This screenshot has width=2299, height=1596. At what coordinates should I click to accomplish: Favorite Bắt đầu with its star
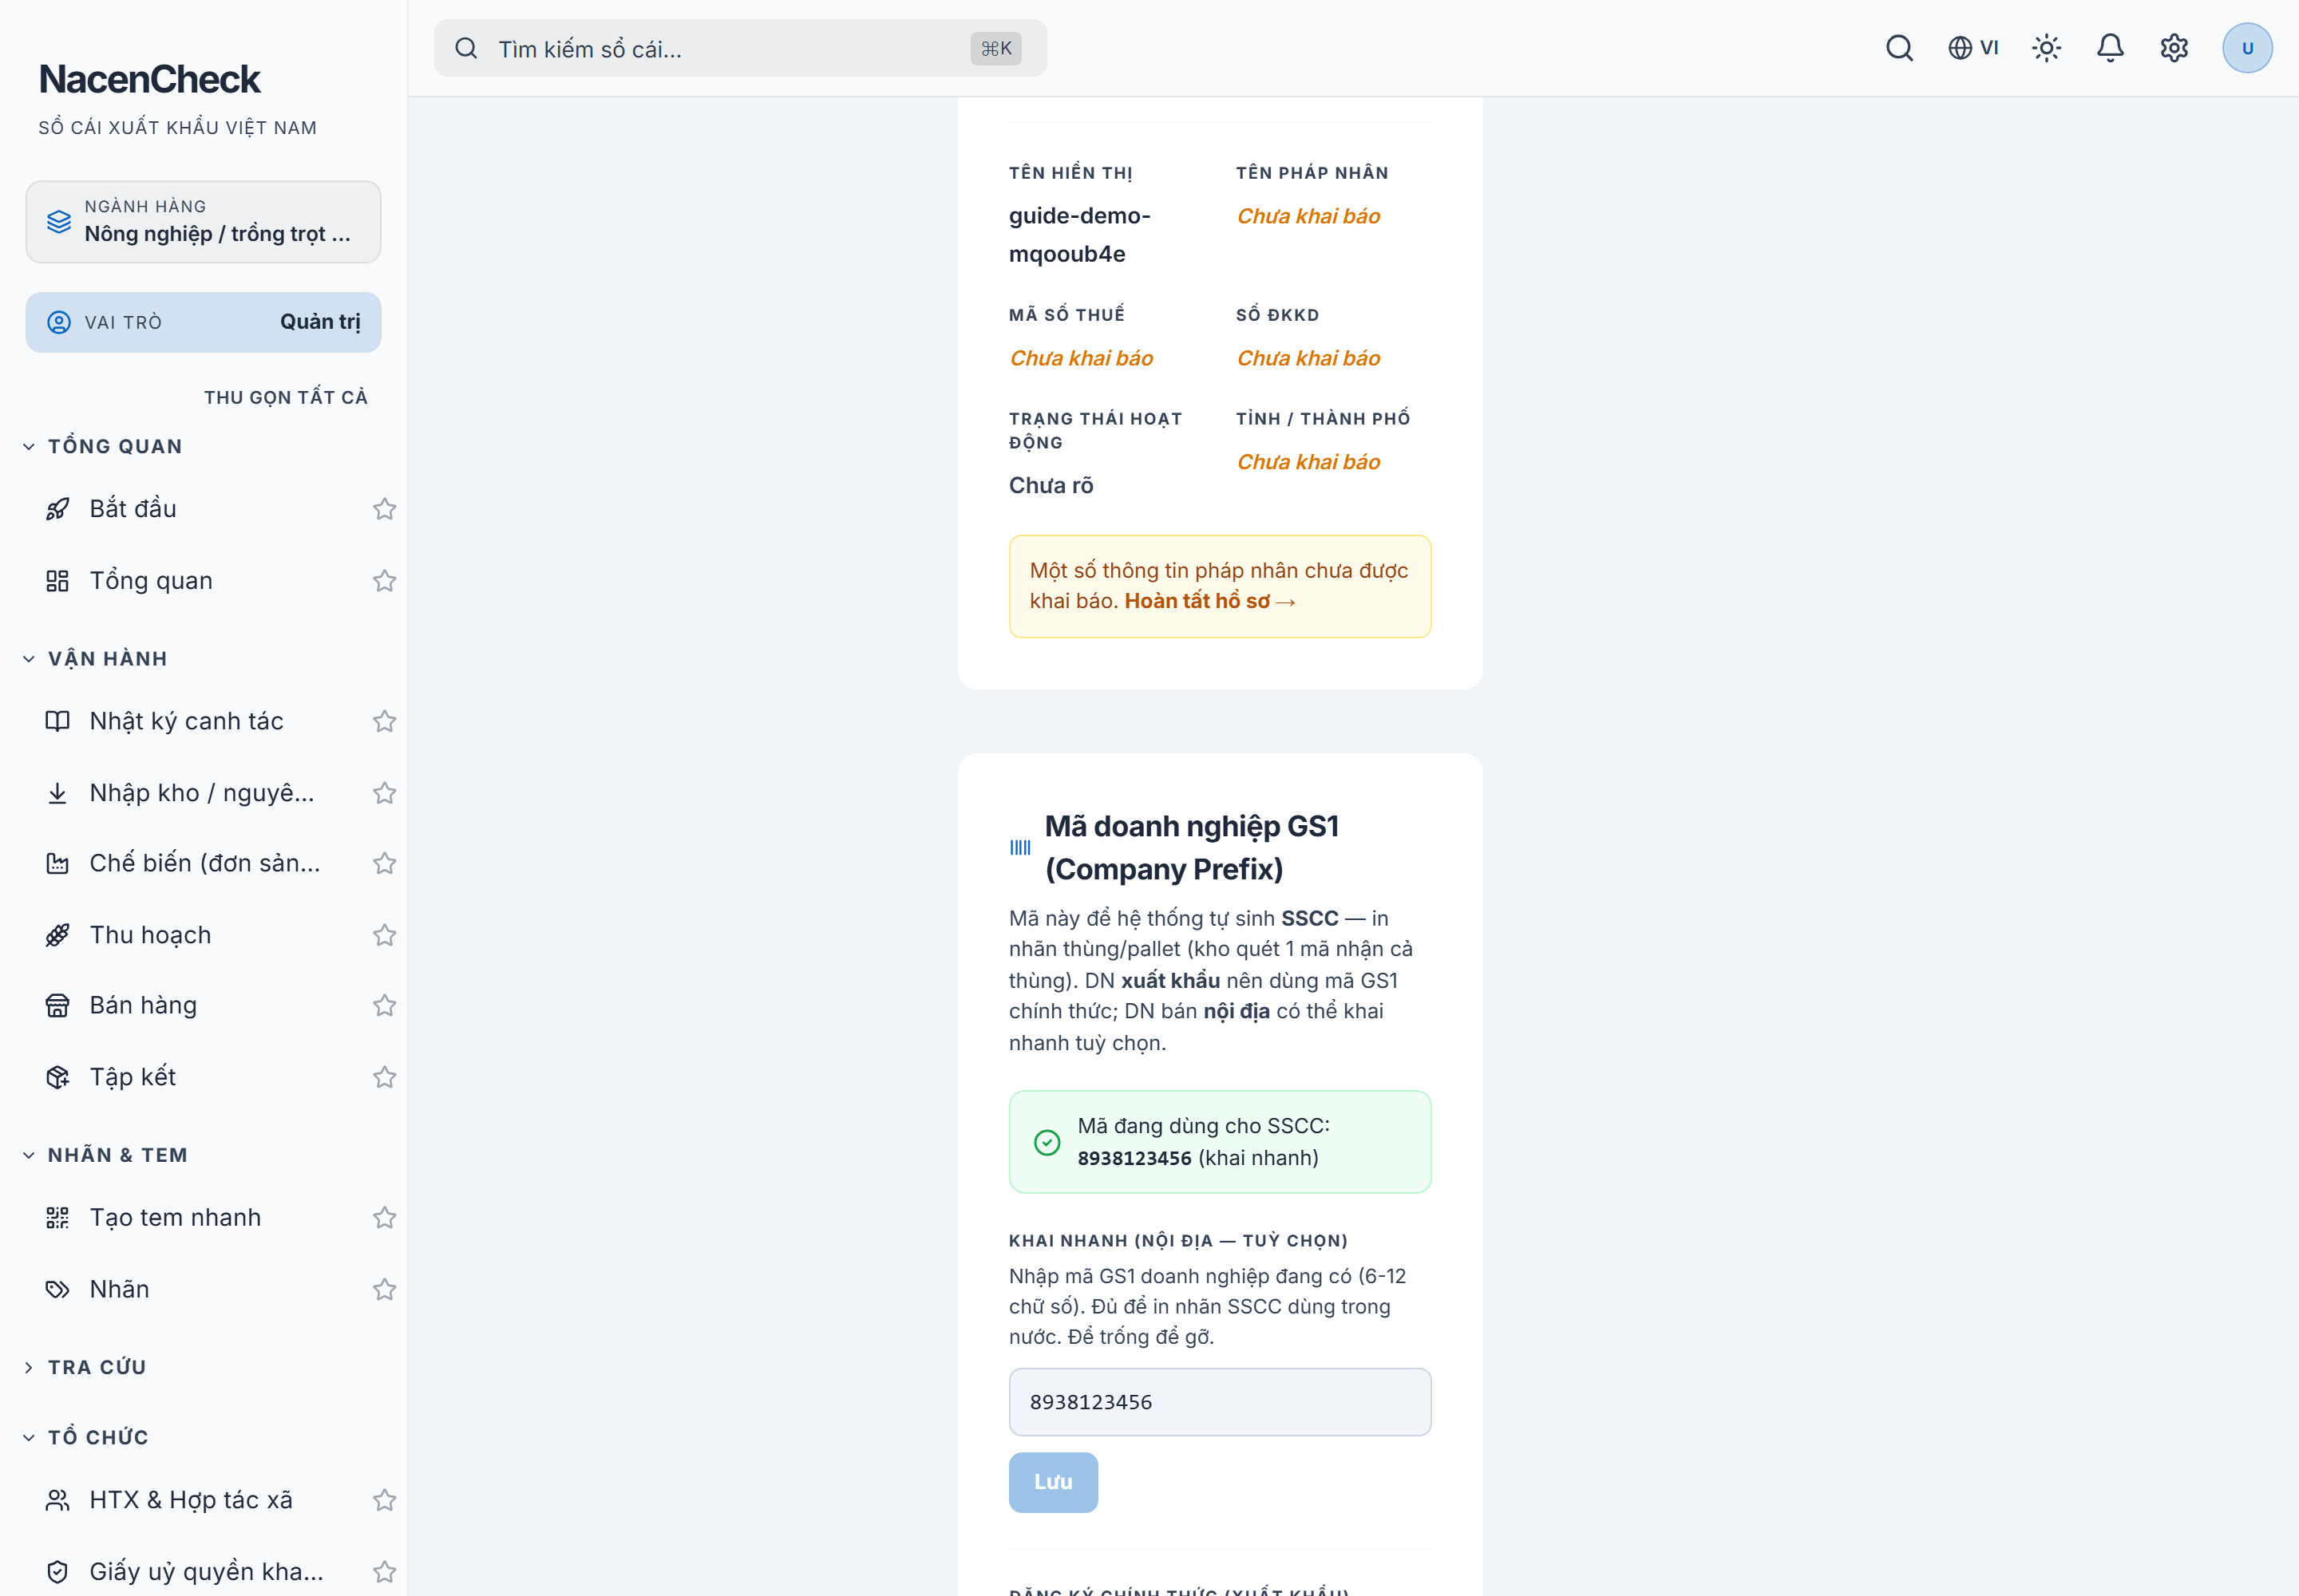click(x=384, y=509)
